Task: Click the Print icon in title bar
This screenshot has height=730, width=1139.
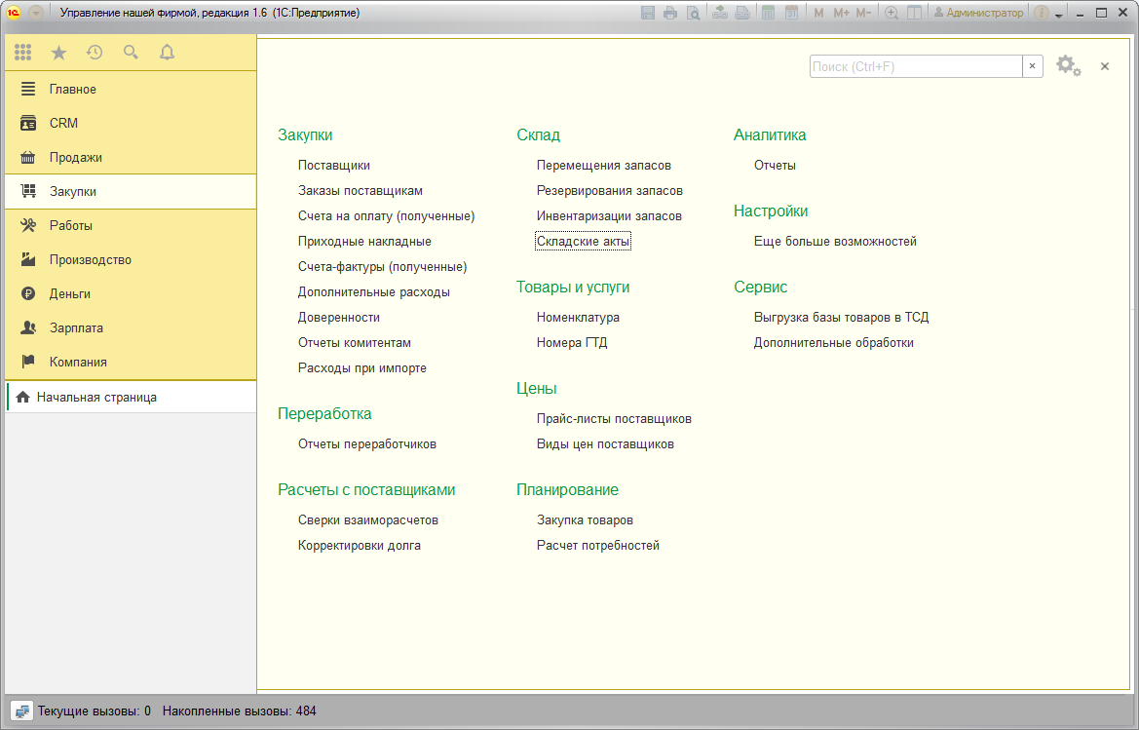Action: 670,13
